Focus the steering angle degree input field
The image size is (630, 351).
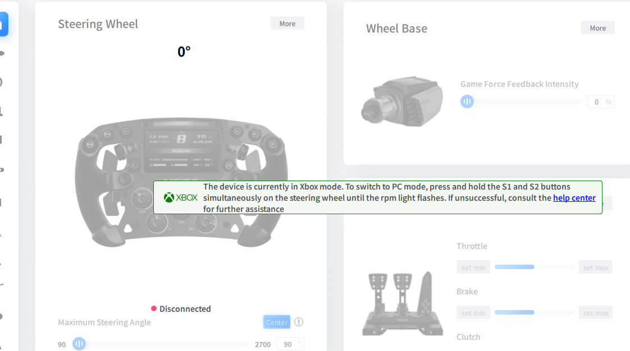[287, 344]
